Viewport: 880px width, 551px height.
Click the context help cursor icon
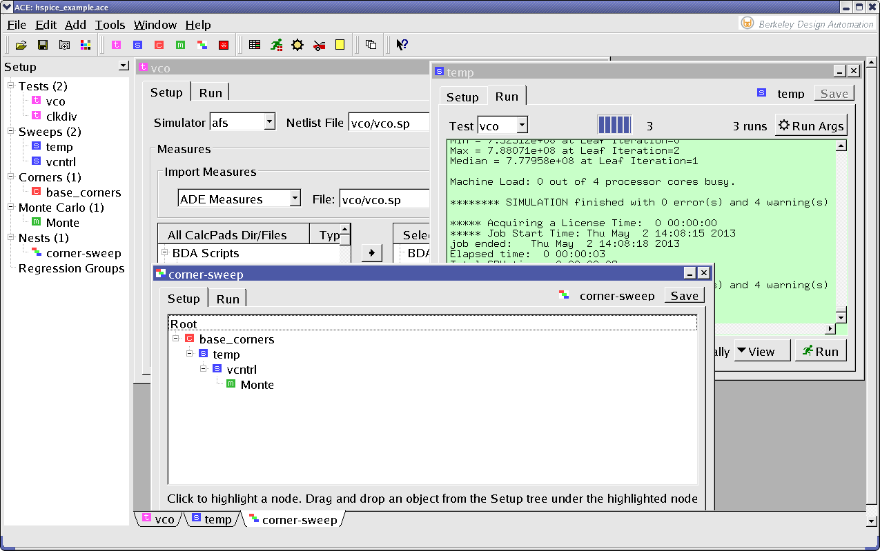pos(402,45)
